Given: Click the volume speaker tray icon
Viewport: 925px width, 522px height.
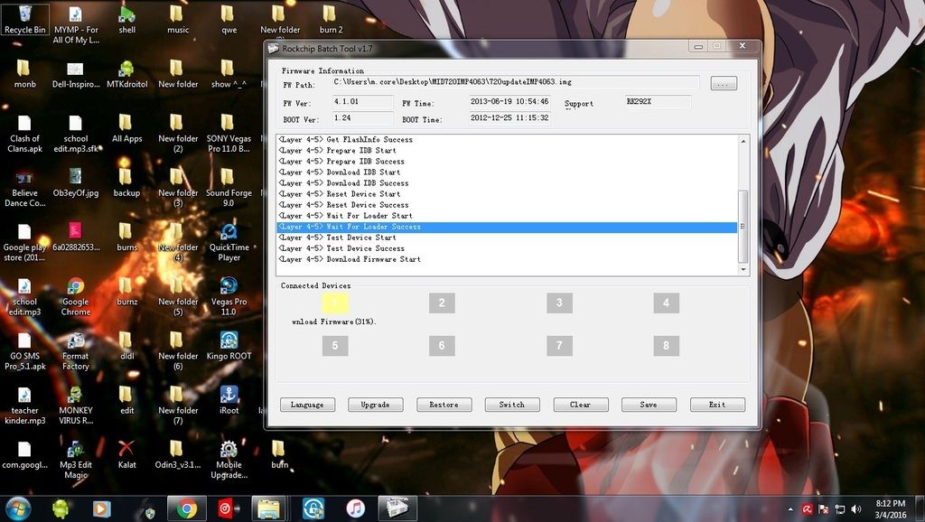Looking at the screenshot, I should coord(856,509).
